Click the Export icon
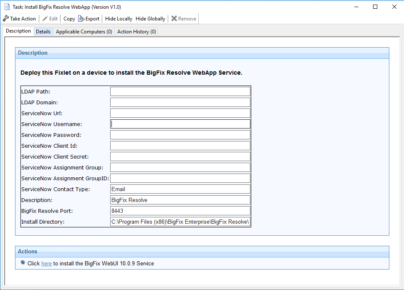404x290 pixels. point(81,18)
